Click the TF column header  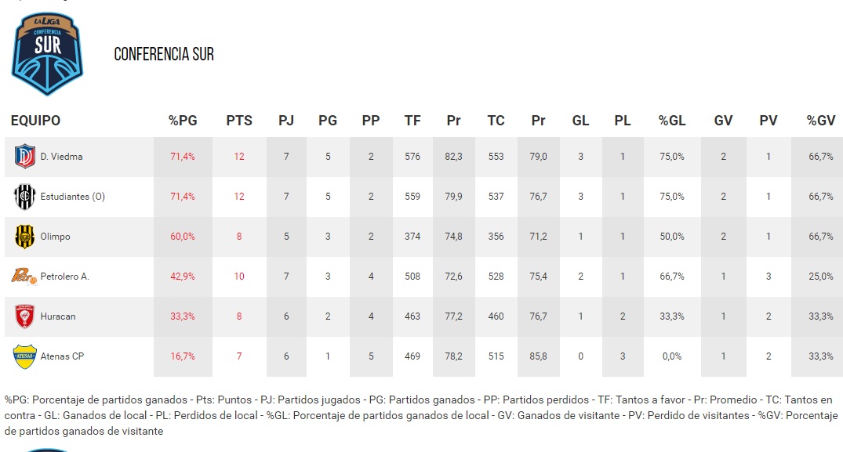point(412,121)
